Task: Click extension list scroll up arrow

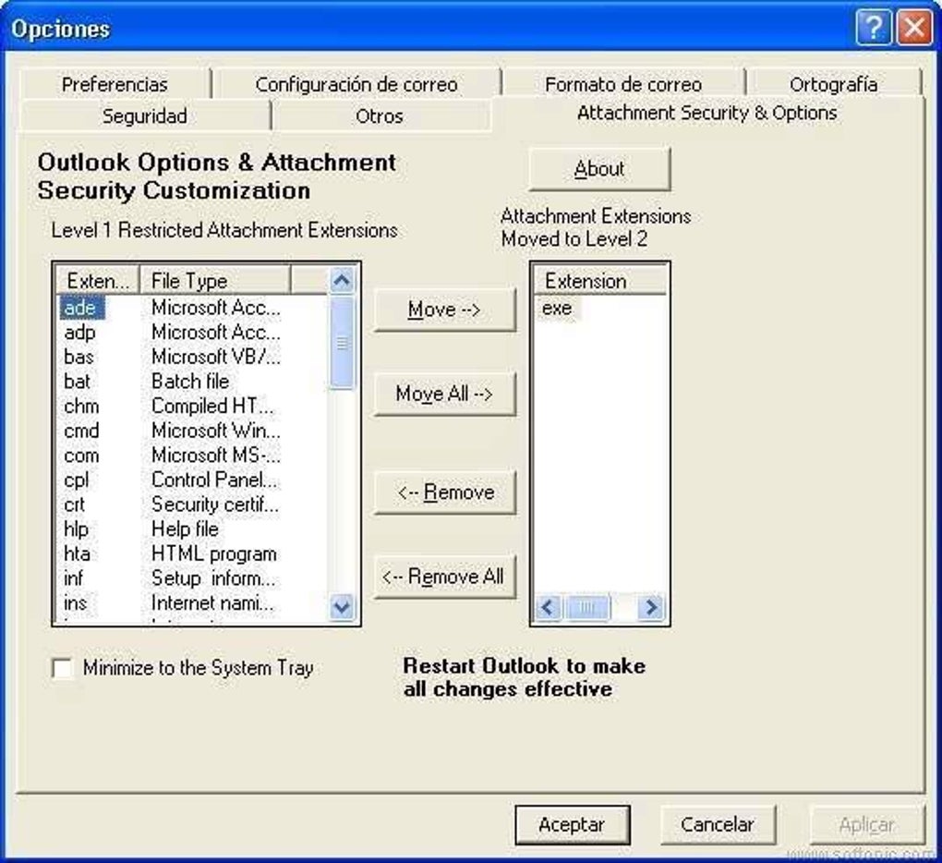Action: pyautogui.click(x=342, y=280)
